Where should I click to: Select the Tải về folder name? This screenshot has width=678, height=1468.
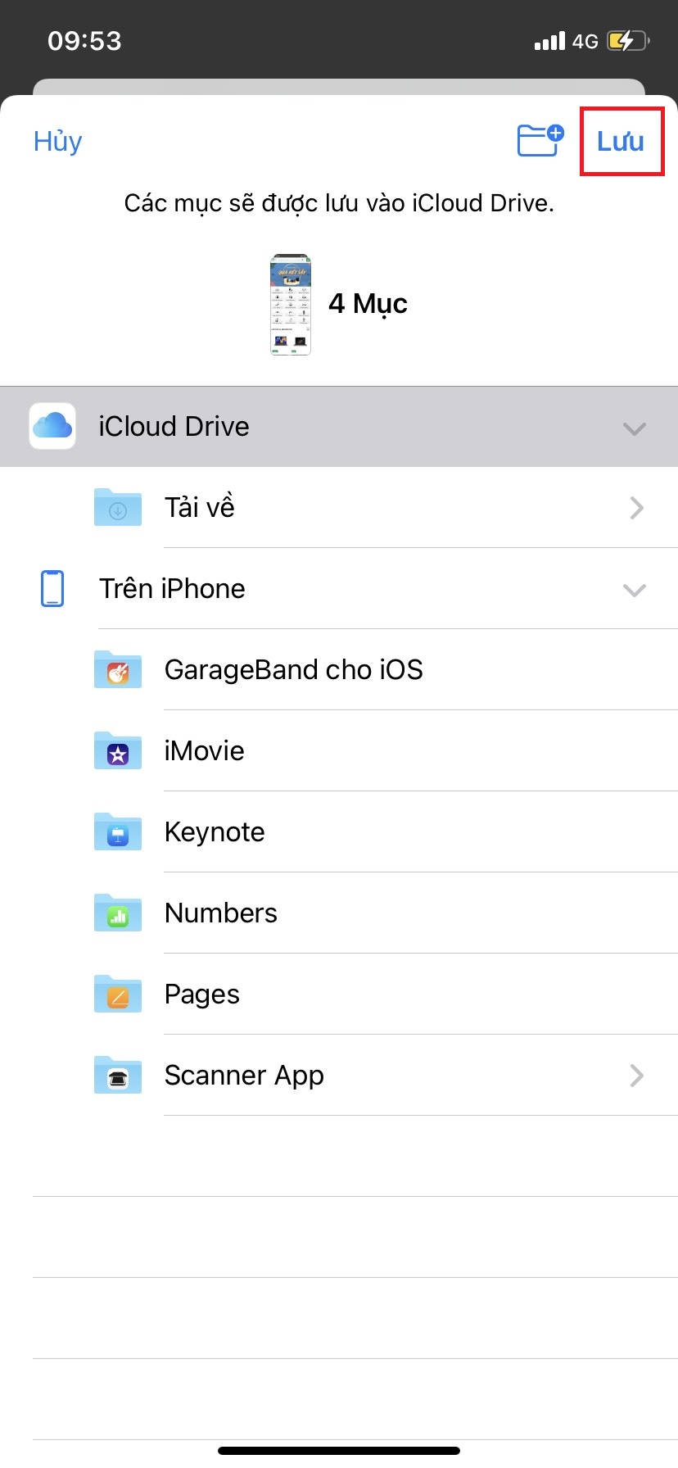pyautogui.click(x=200, y=507)
